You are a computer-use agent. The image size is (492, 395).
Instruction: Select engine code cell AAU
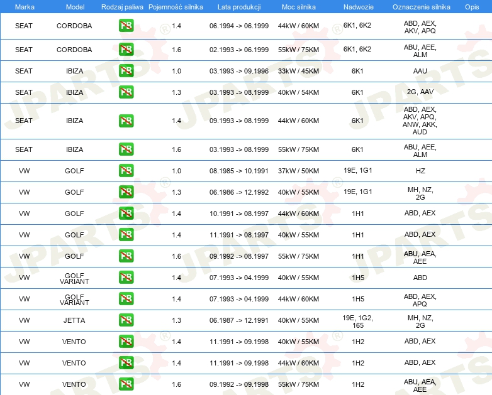[420, 71]
